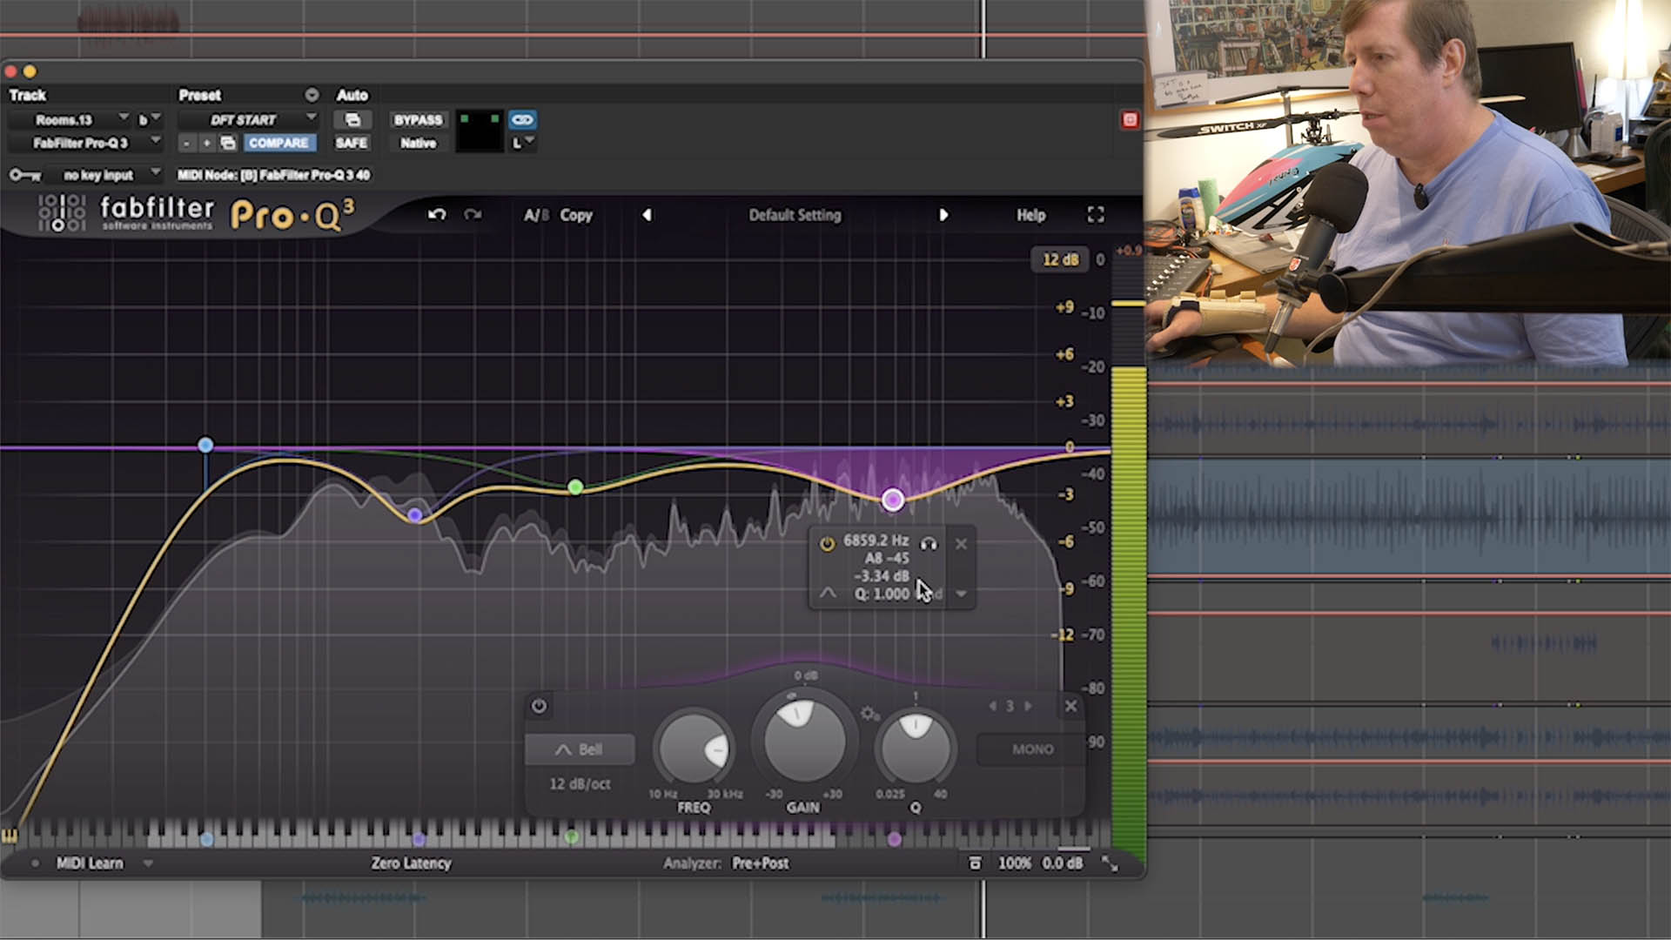Open the Pre+Post analyzer menu
Screen dimensions: 1671x940
(761, 863)
